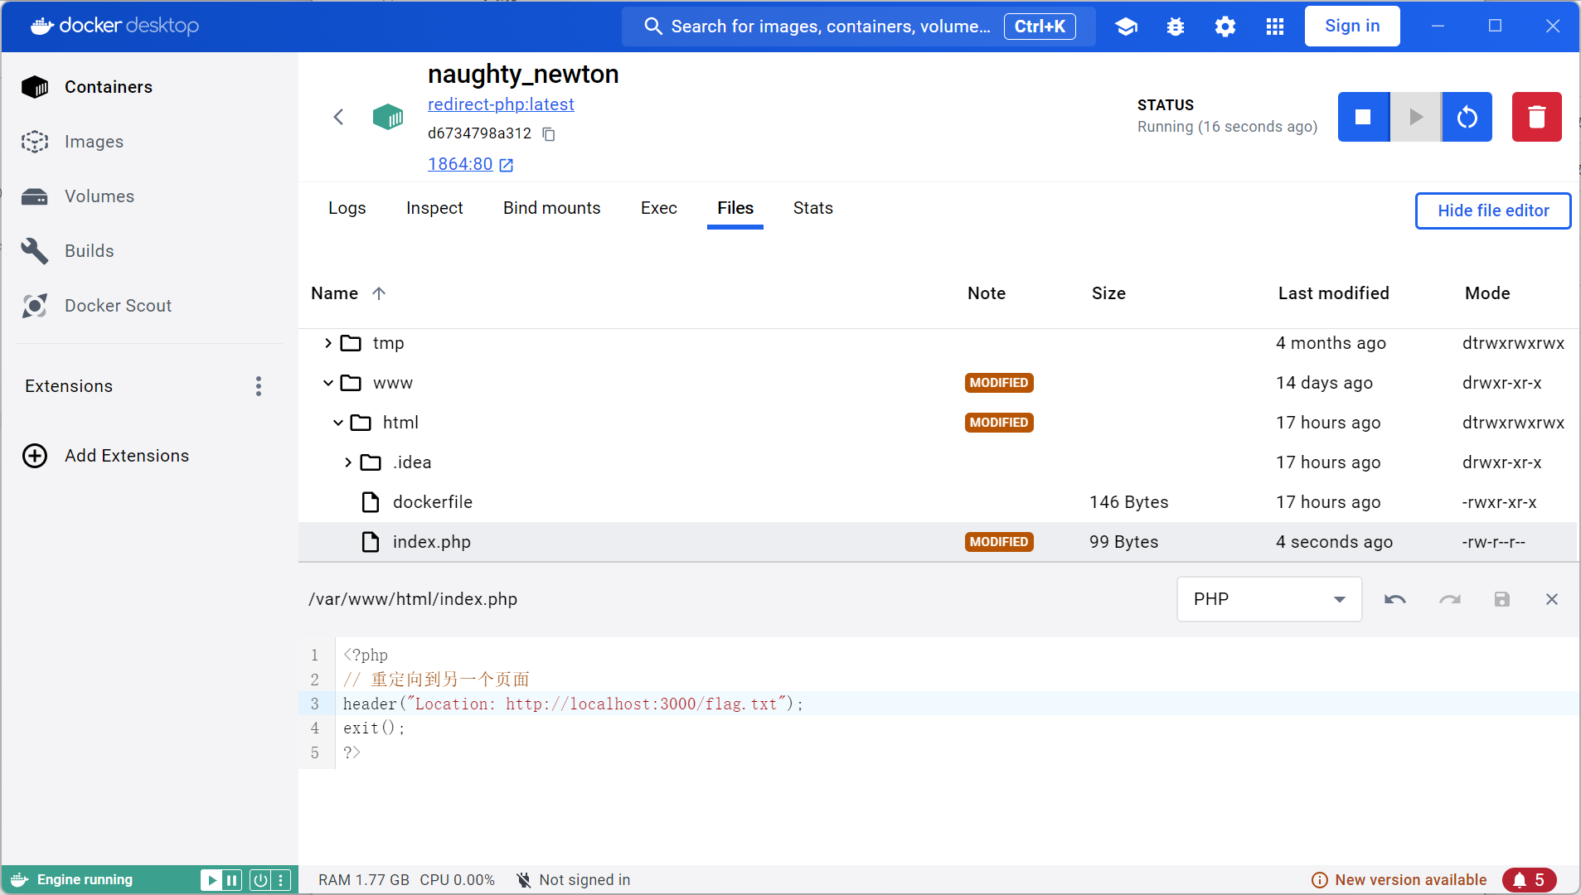
Task: Open the redirect-php:latest image link
Action: click(x=501, y=104)
